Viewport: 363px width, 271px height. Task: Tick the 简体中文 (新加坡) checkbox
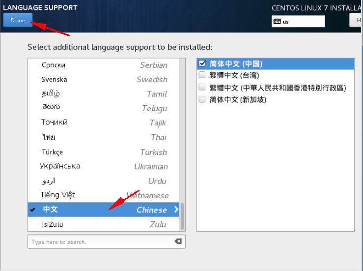(x=202, y=99)
